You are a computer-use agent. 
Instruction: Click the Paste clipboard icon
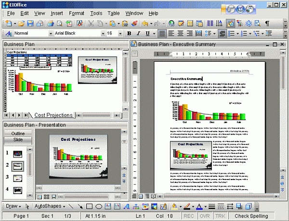pyautogui.click(x=112, y=24)
